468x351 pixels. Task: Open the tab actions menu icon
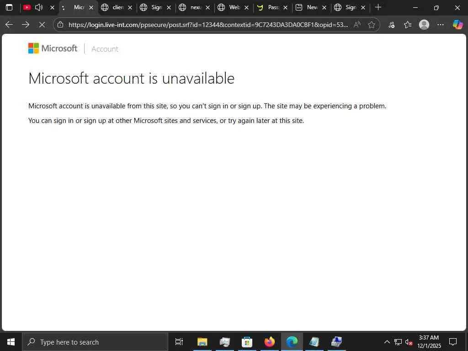pos(9,7)
